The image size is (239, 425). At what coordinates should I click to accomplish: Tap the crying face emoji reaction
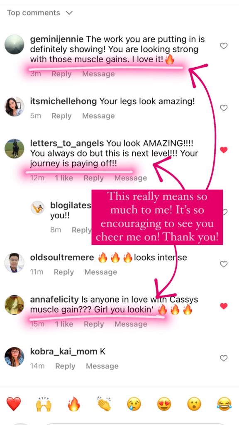point(134,404)
